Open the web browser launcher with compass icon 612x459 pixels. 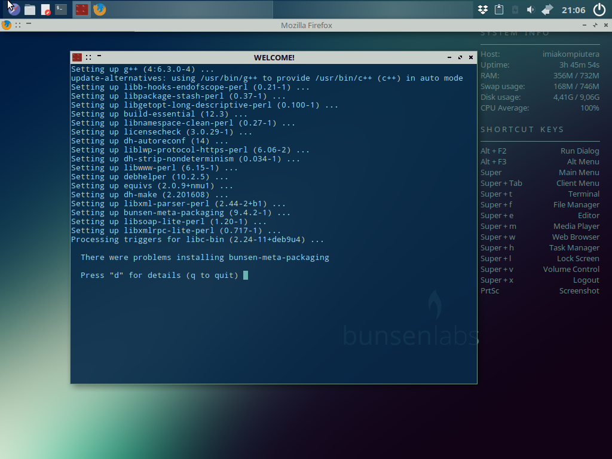tap(14, 10)
